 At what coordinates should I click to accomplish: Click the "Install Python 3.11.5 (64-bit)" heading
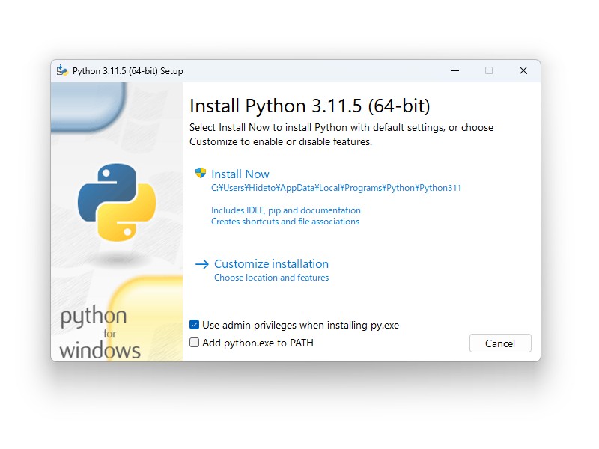coord(311,106)
